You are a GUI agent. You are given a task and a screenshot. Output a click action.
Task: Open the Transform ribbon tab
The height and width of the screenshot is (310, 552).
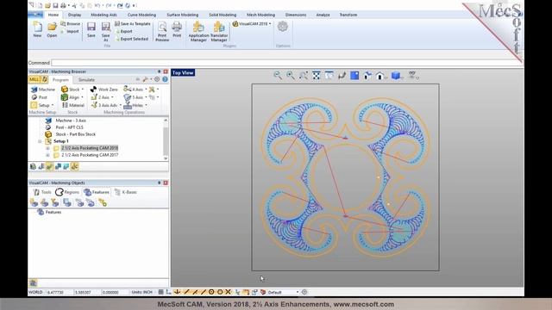point(348,15)
